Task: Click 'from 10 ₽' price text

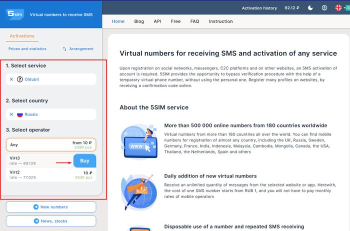Action: click(82, 142)
